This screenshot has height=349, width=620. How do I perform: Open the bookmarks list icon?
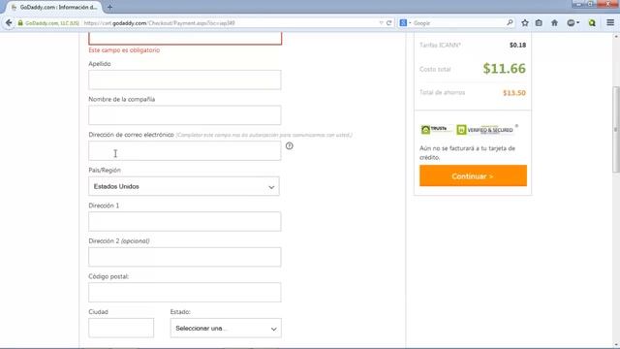(539, 23)
